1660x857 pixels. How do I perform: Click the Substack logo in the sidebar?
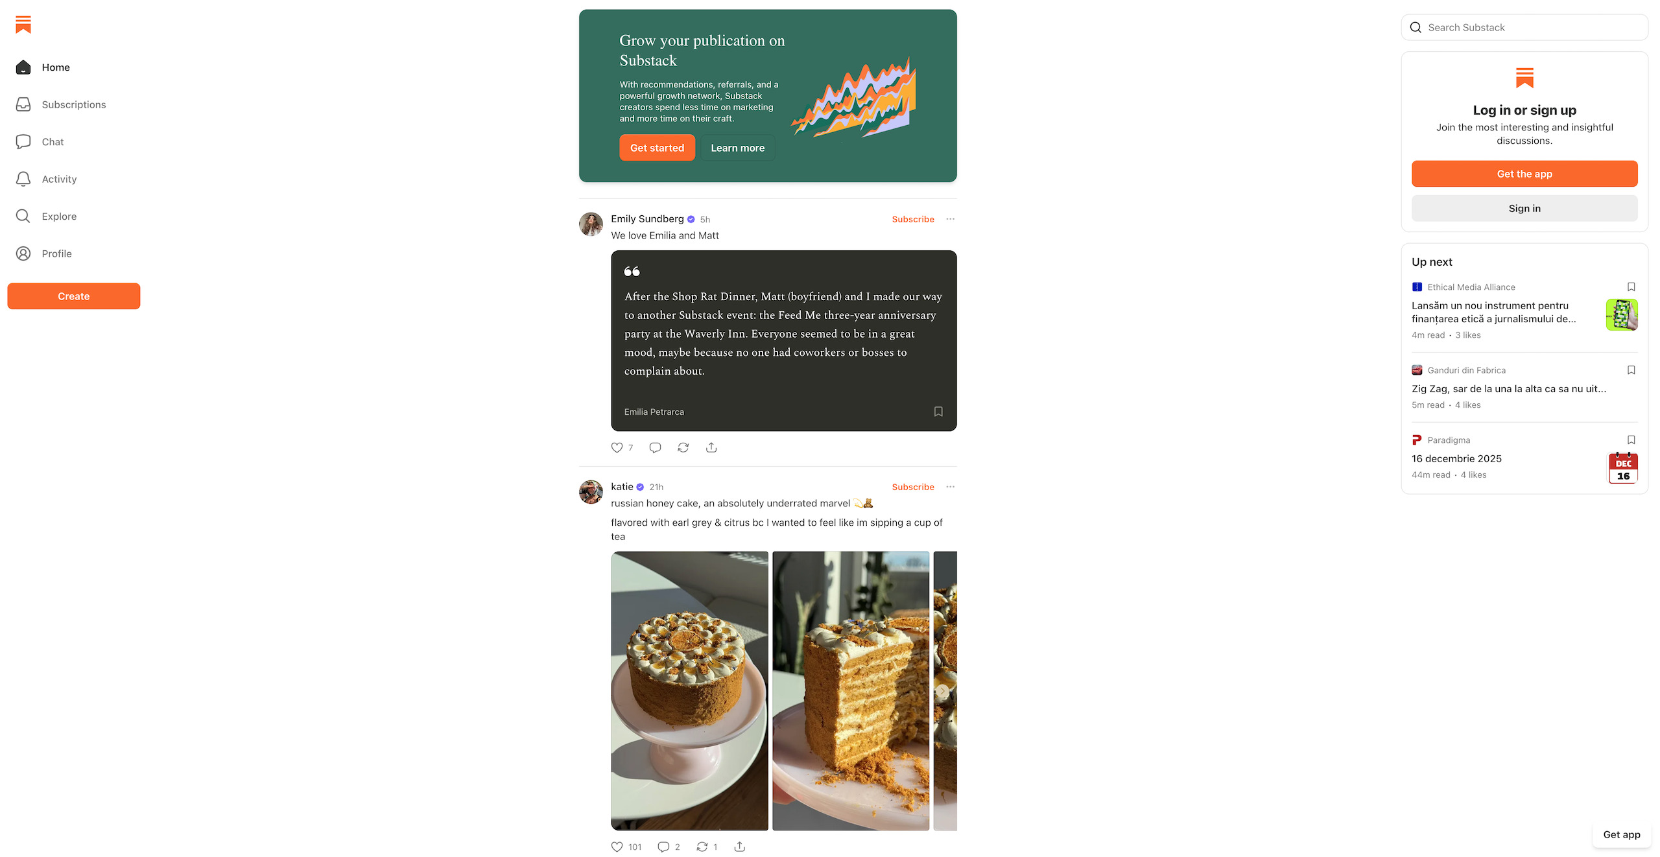point(23,25)
